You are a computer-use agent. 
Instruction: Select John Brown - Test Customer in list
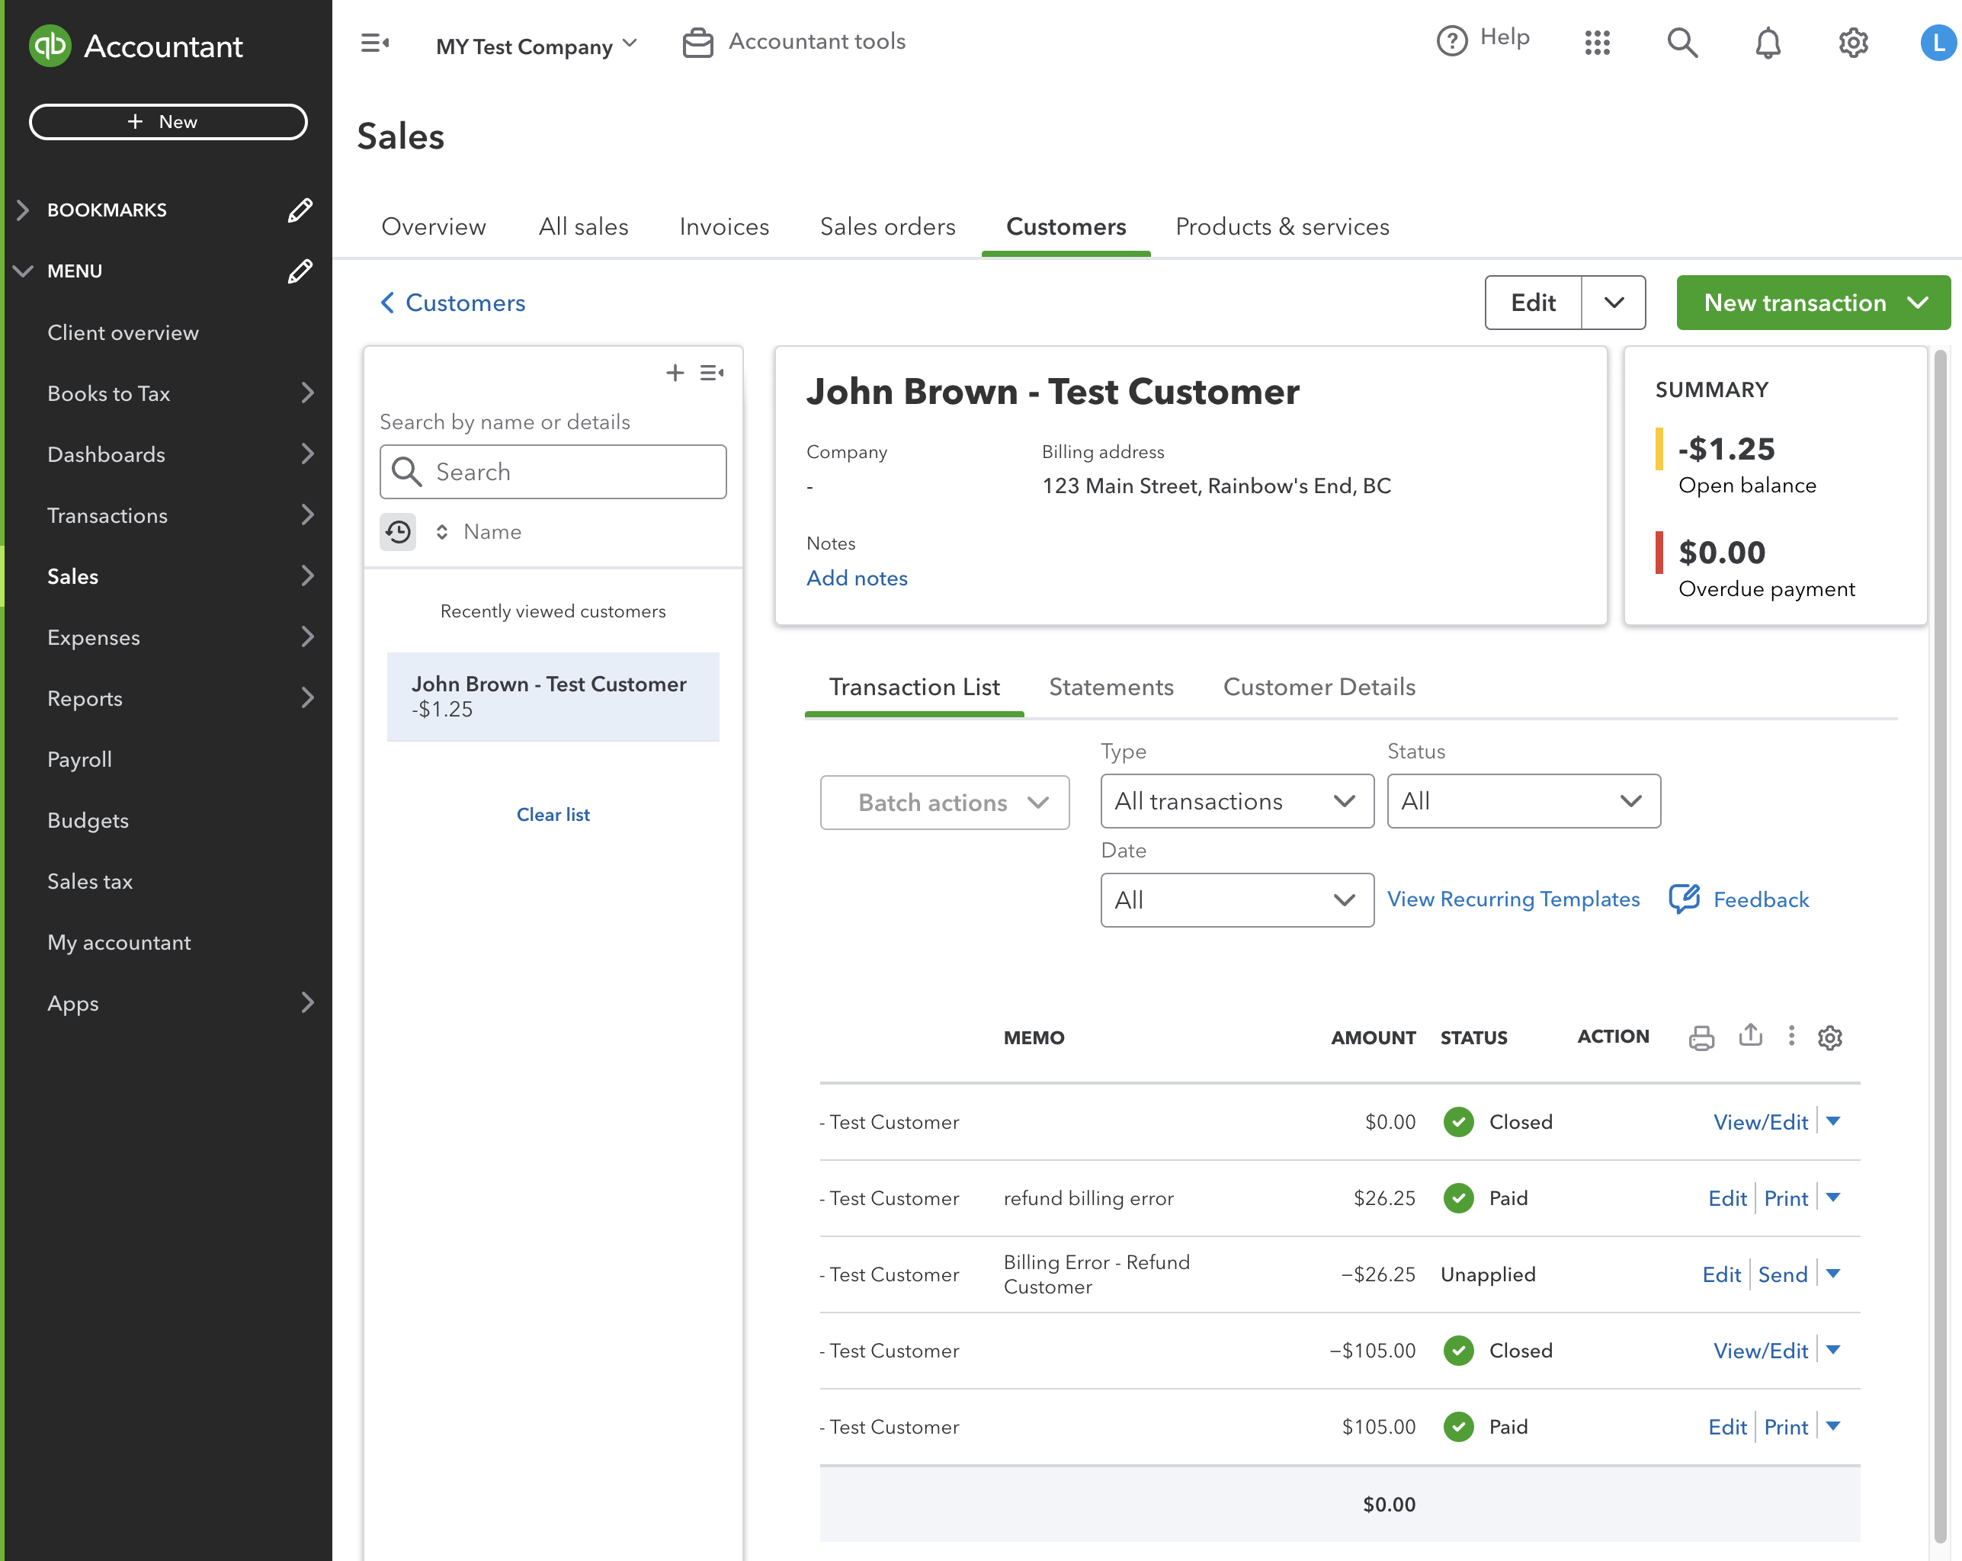click(553, 697)
